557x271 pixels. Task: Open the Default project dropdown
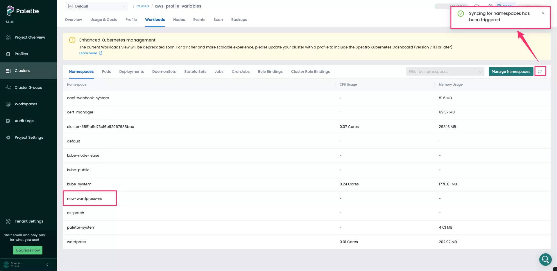coord(96,6)
